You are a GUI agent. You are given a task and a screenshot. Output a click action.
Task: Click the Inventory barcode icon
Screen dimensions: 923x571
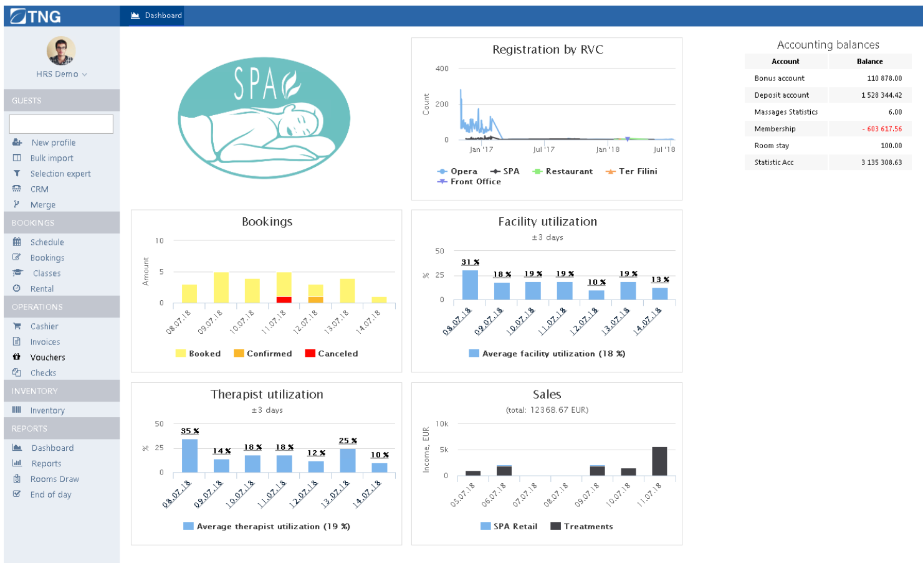[x=17, y=410]
